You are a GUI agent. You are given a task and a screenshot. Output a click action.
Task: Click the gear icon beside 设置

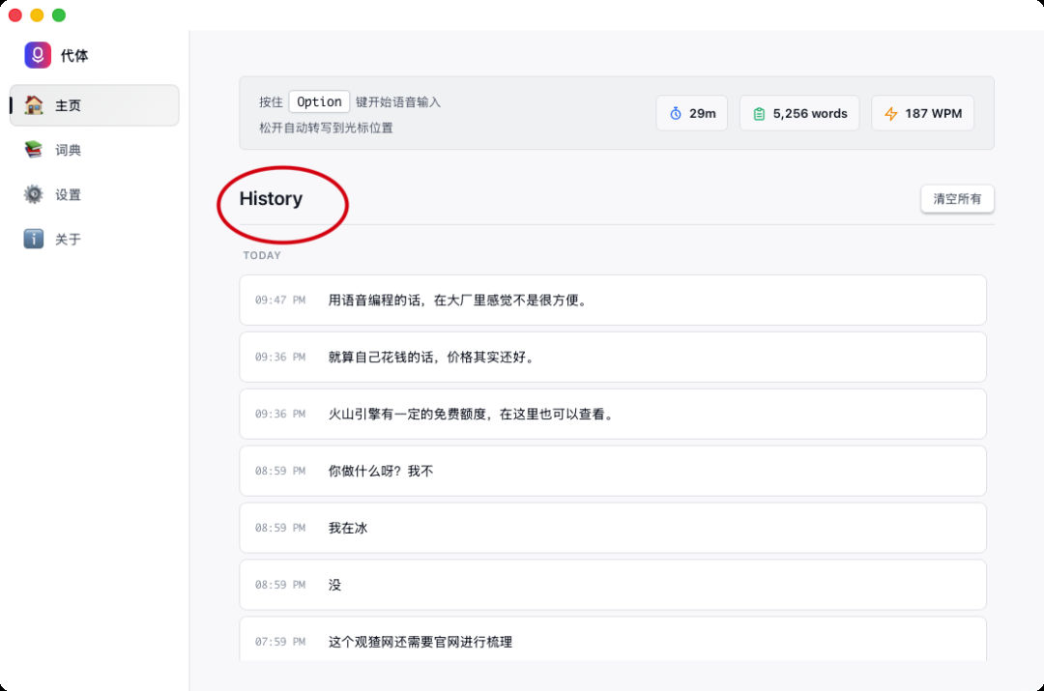click(34, 194)
